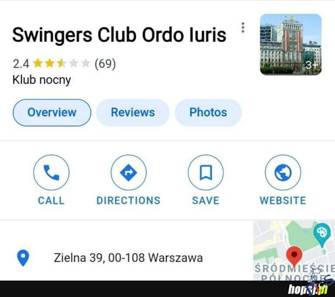Select the Zielna 39 address text
335x297 pixels.
[x=128, y=258]
